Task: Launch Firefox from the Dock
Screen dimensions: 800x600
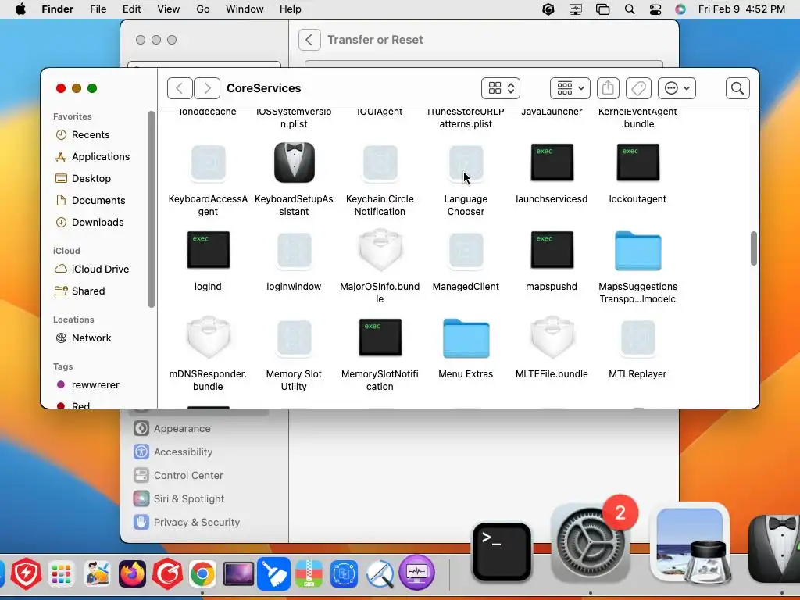Action: [x=132, y=573]
